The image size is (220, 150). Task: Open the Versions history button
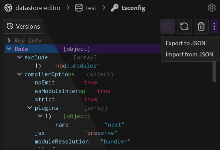point(23,26)
